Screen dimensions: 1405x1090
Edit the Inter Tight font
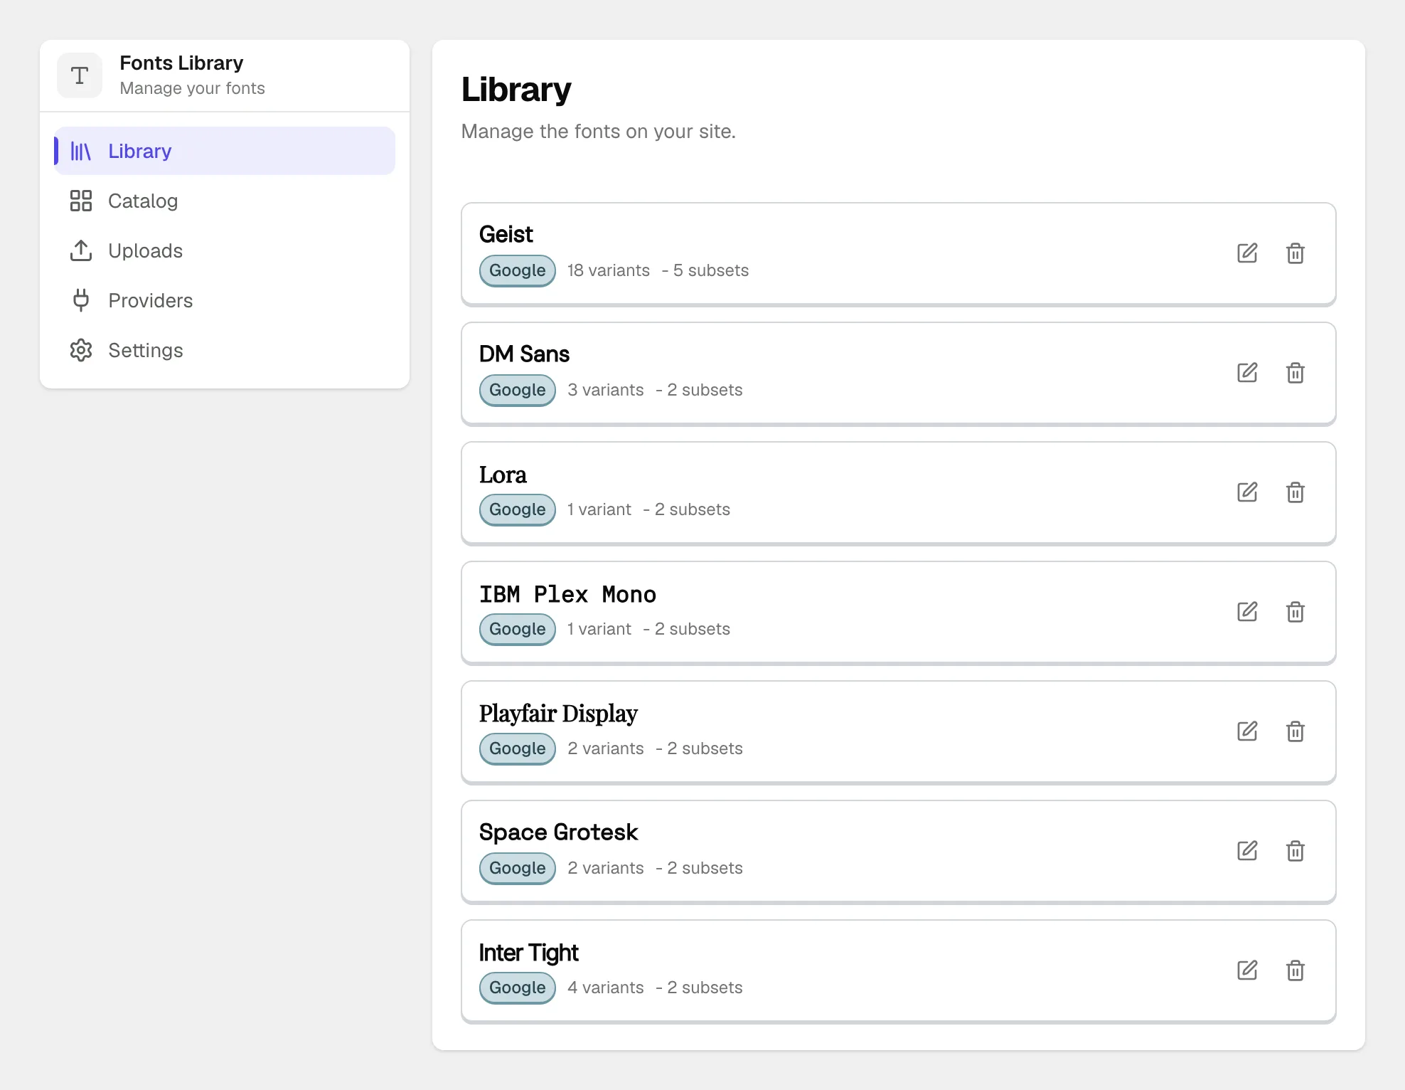(x=1247, y=970)
